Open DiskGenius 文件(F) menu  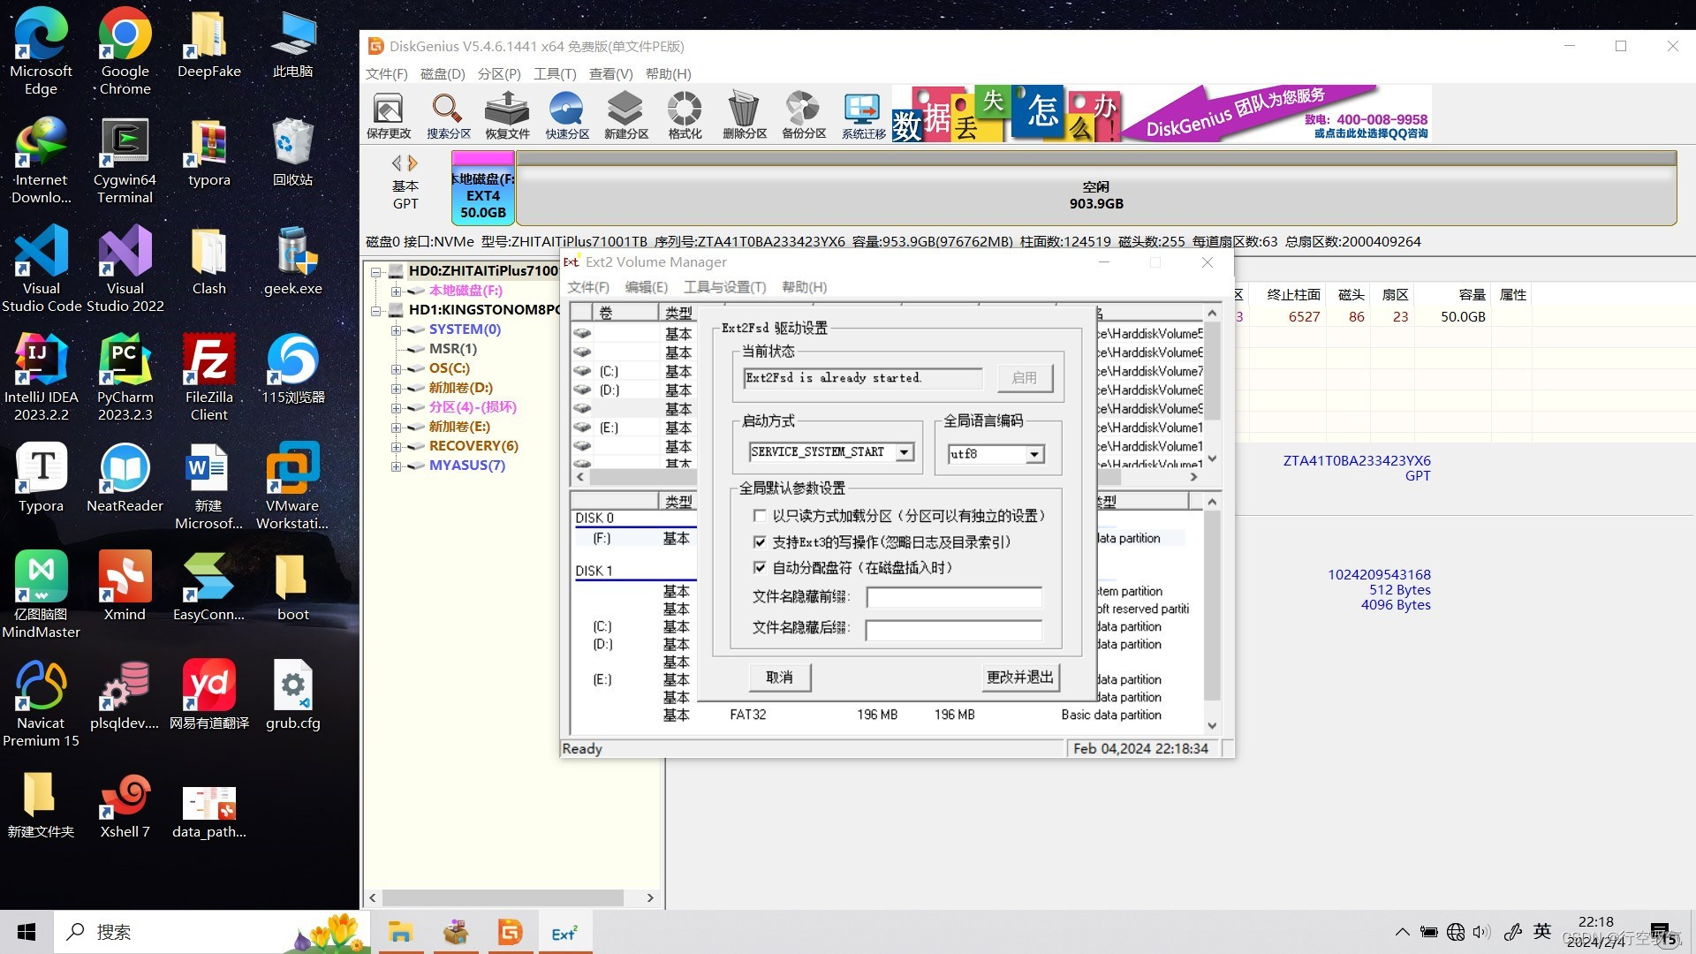pyautogui.click(x=387, y=74)
